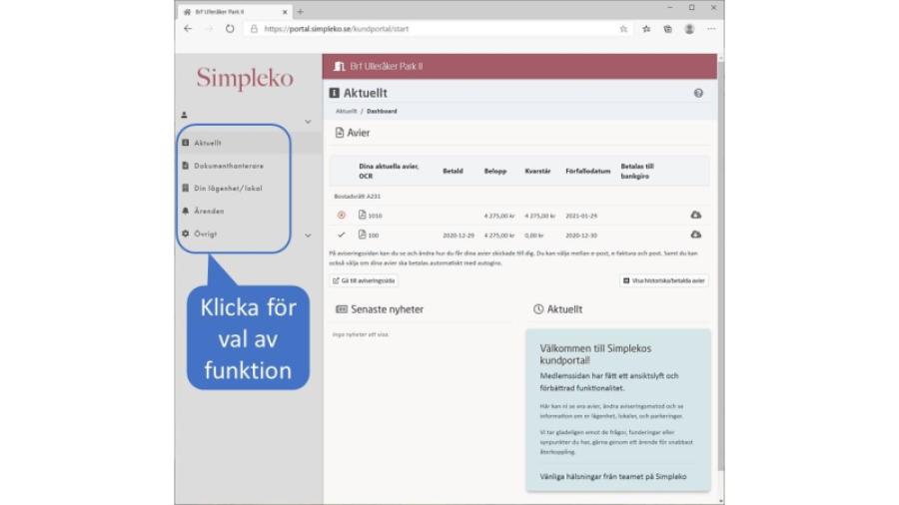This screenshot has height=505, width=899.
Task: Click the padlock icon in the address bar
Action: tap(254, 29)
